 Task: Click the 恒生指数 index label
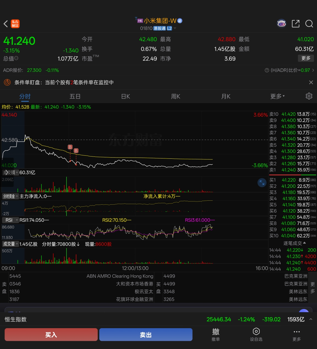point(16,319)
